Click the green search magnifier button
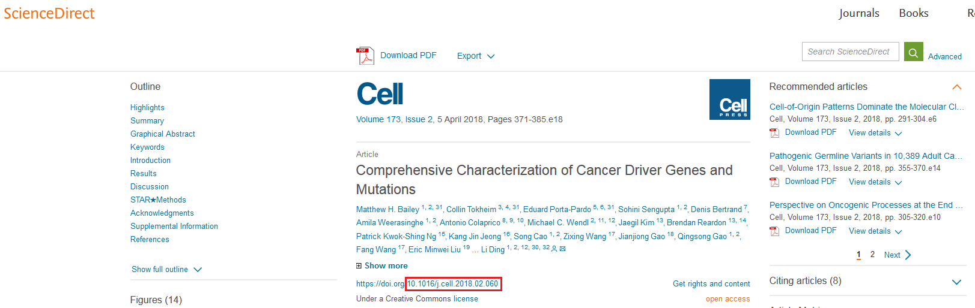Viewport: 975px width, 308px height. click(913, 52)
